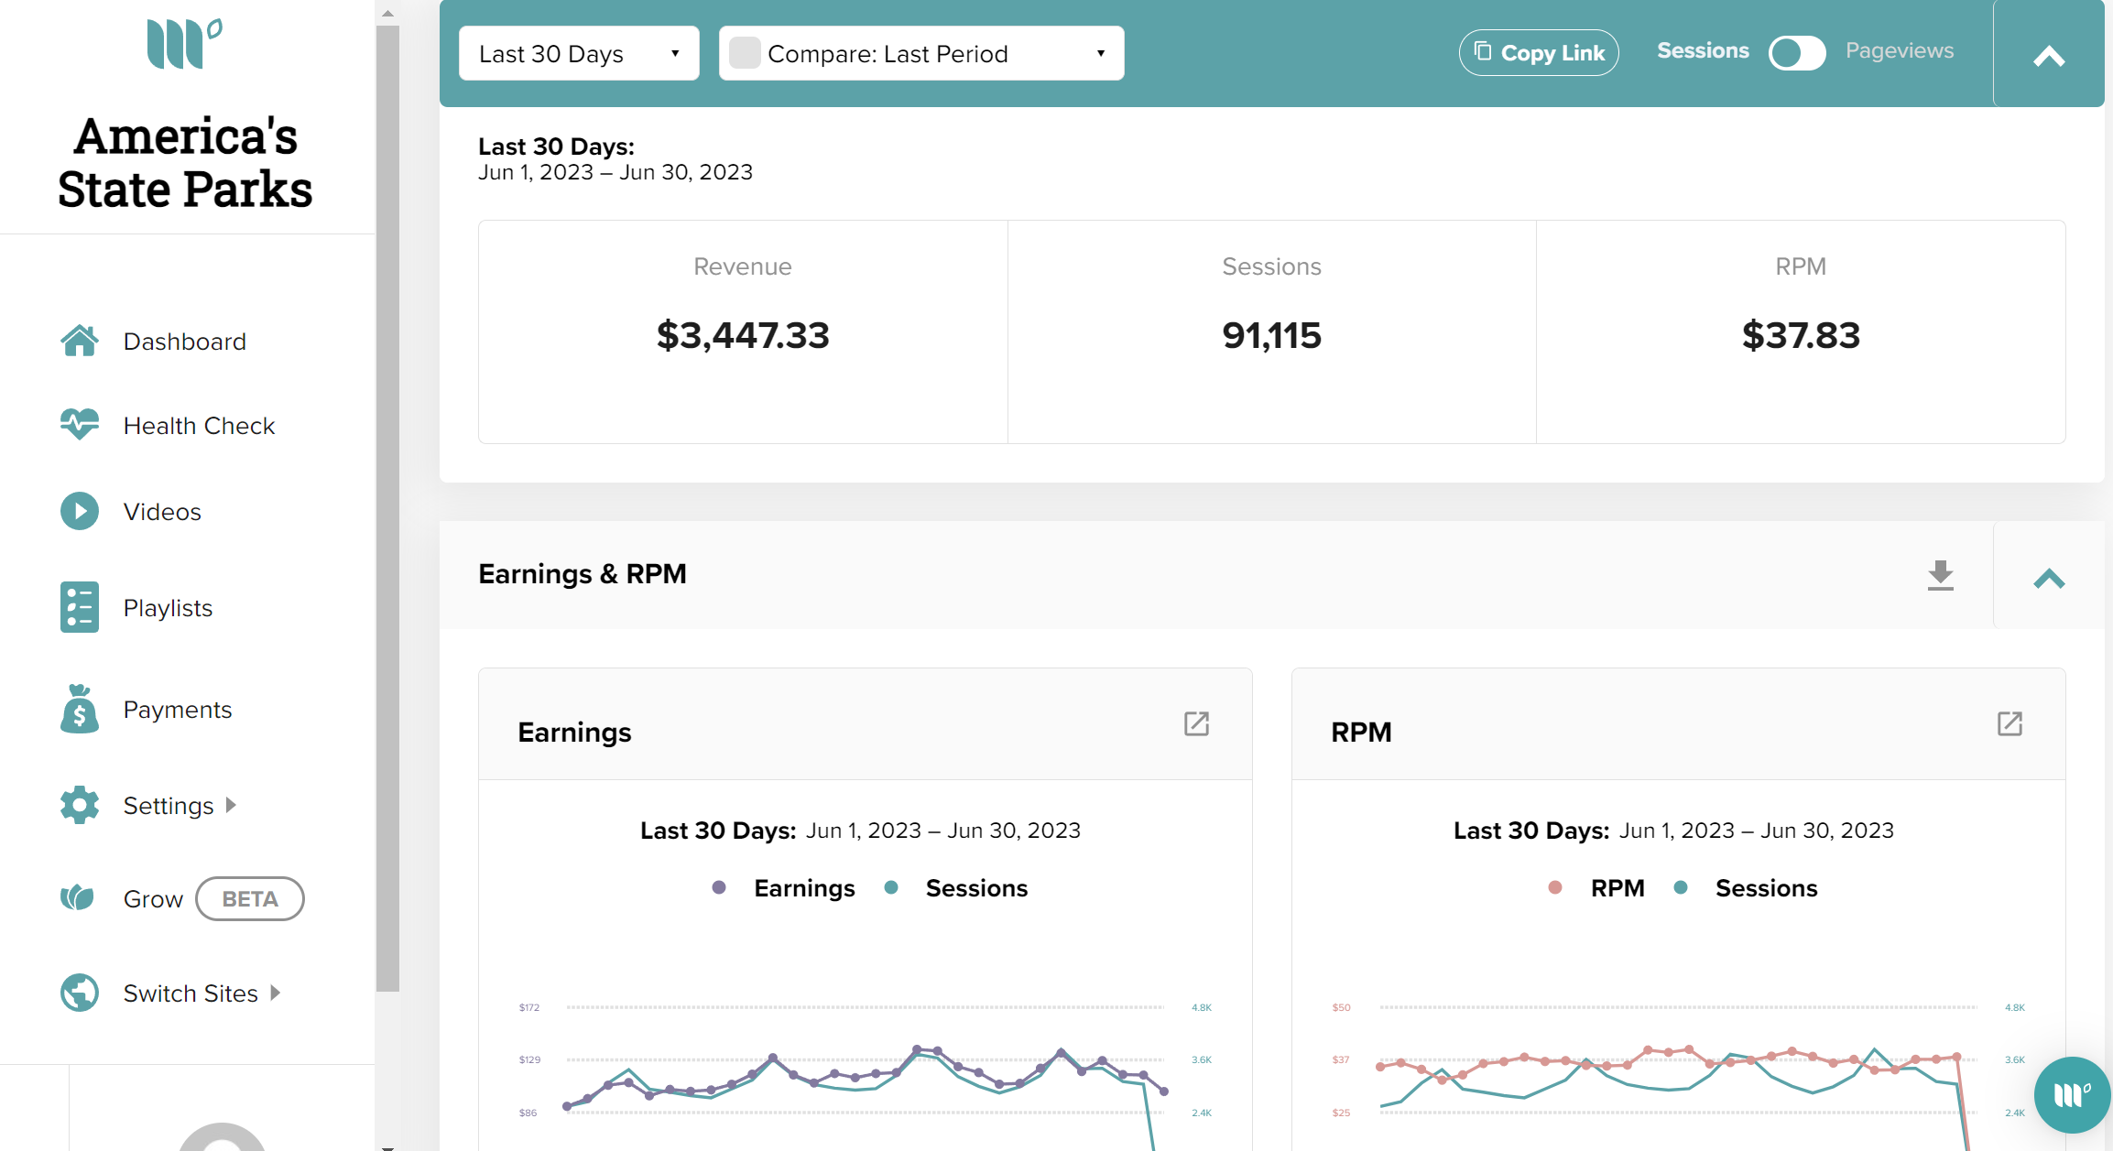Click the $50 axis label on RPM chart

point(1342,1007)
